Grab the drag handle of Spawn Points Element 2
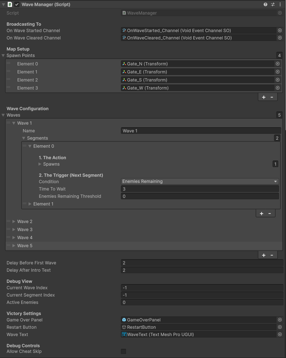Image resolution: width=286 pixels, height=358 pixels. 8,79
